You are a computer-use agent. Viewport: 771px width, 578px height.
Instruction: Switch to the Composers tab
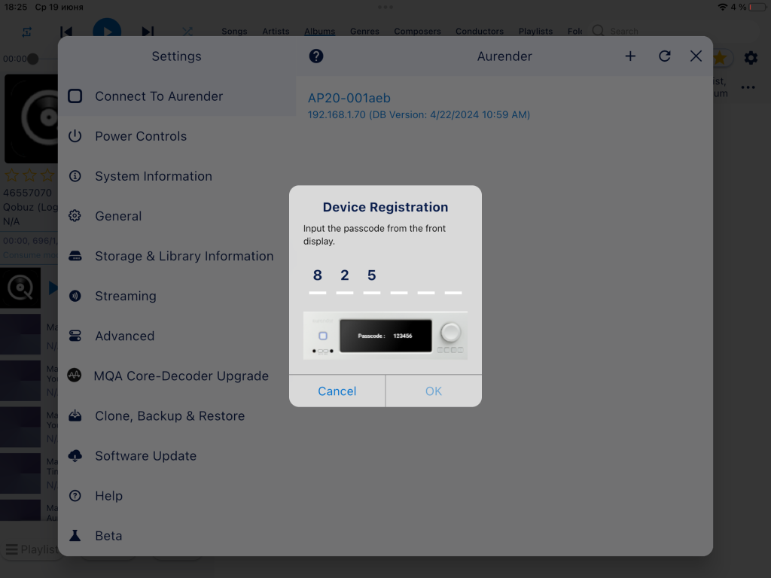click(417, 31)
